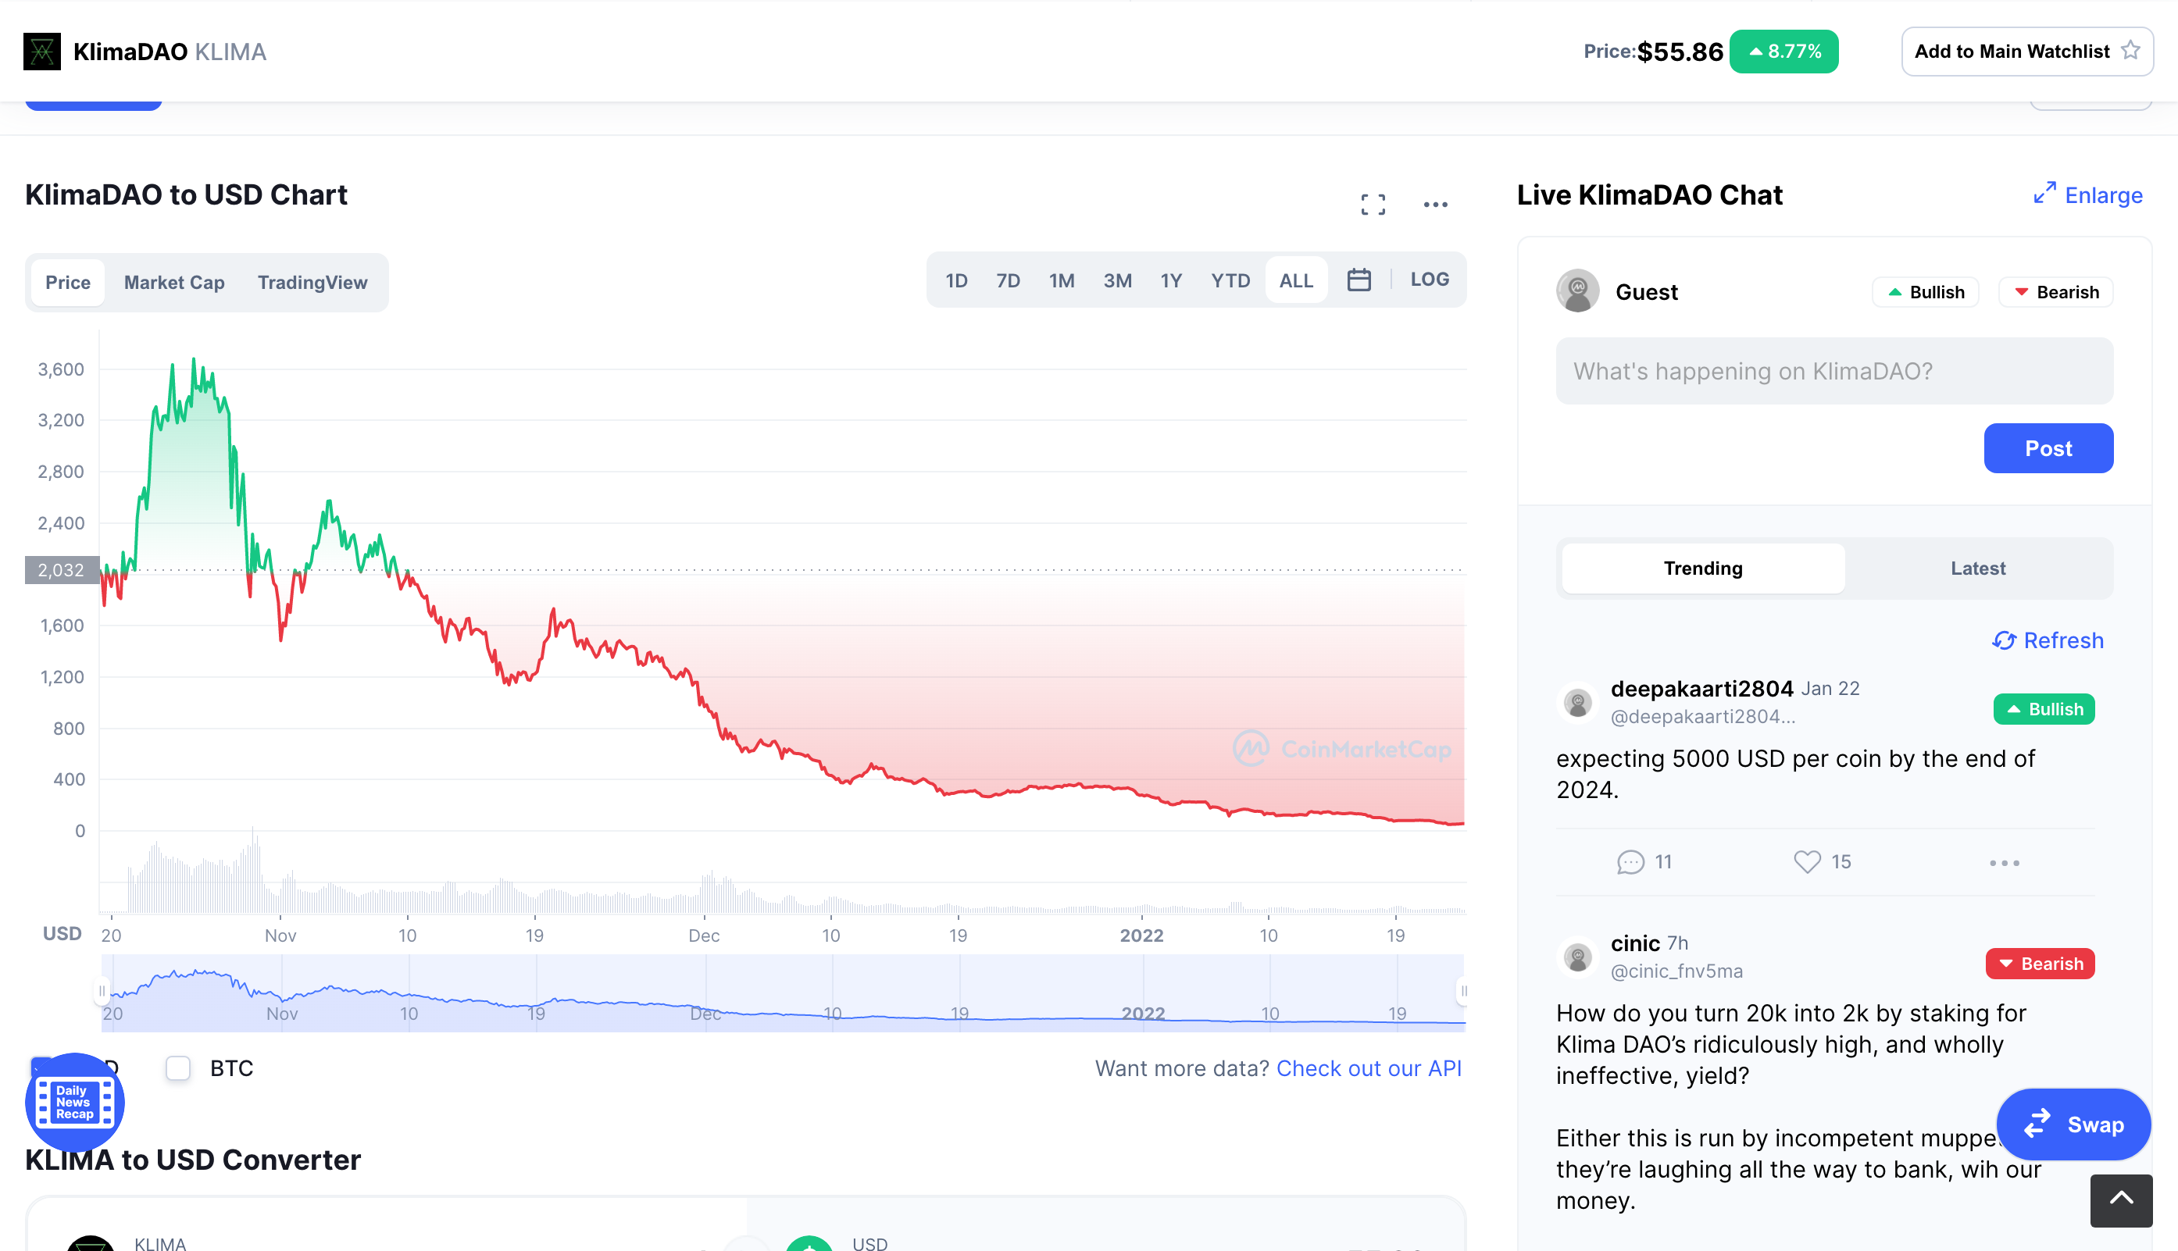Click the @deepakaarti2804... handle
The width and height of the screenshot is (2178, 1251).
(x=1703, y=717)
